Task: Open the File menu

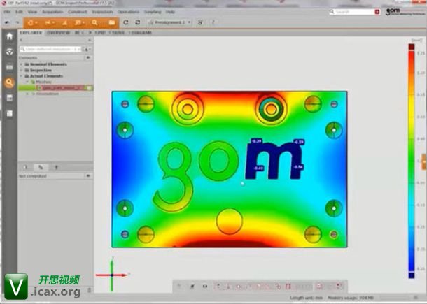Action: (8, 12)
